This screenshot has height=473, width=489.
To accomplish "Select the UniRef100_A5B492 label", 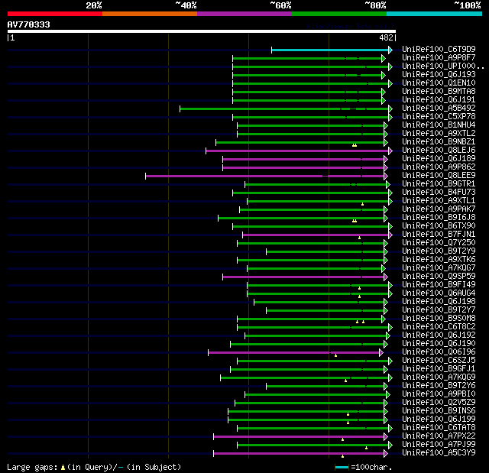I will tap(439, 109).
